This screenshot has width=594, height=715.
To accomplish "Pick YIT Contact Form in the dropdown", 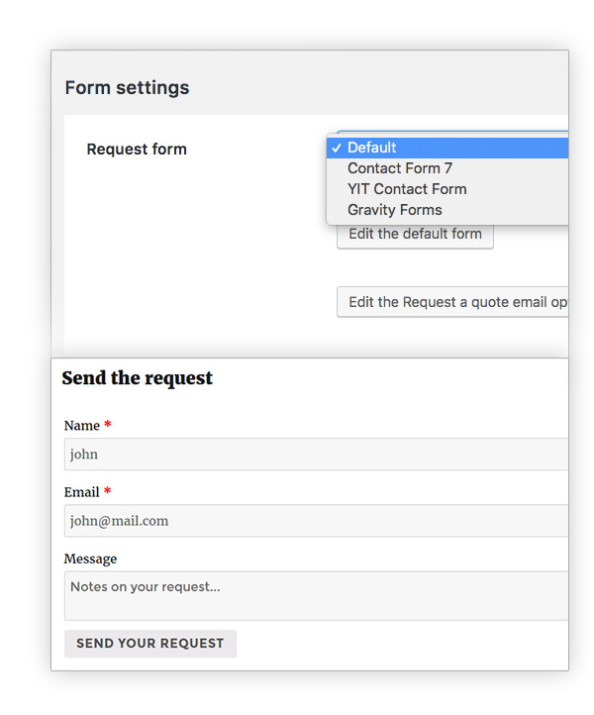I will tap(447, 189).
